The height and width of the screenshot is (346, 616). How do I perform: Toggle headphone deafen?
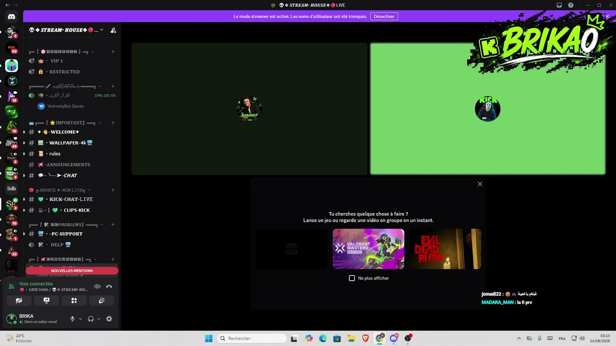pyautogui.click(x=90, y=319)
